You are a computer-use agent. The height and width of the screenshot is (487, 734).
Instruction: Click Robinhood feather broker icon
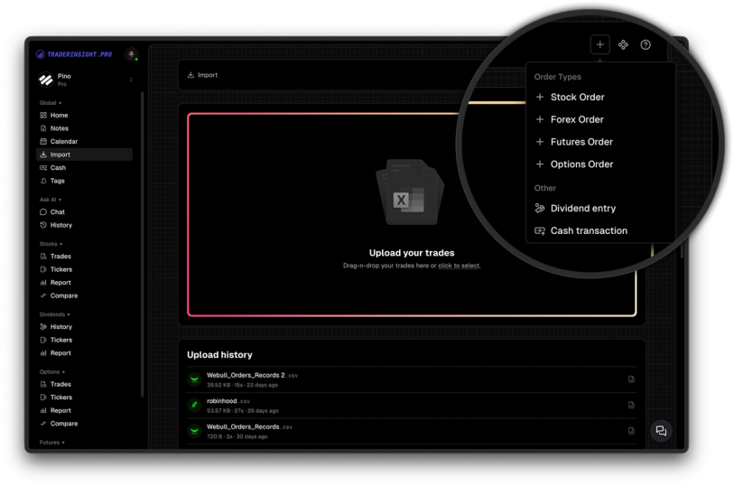pos(194,405)
